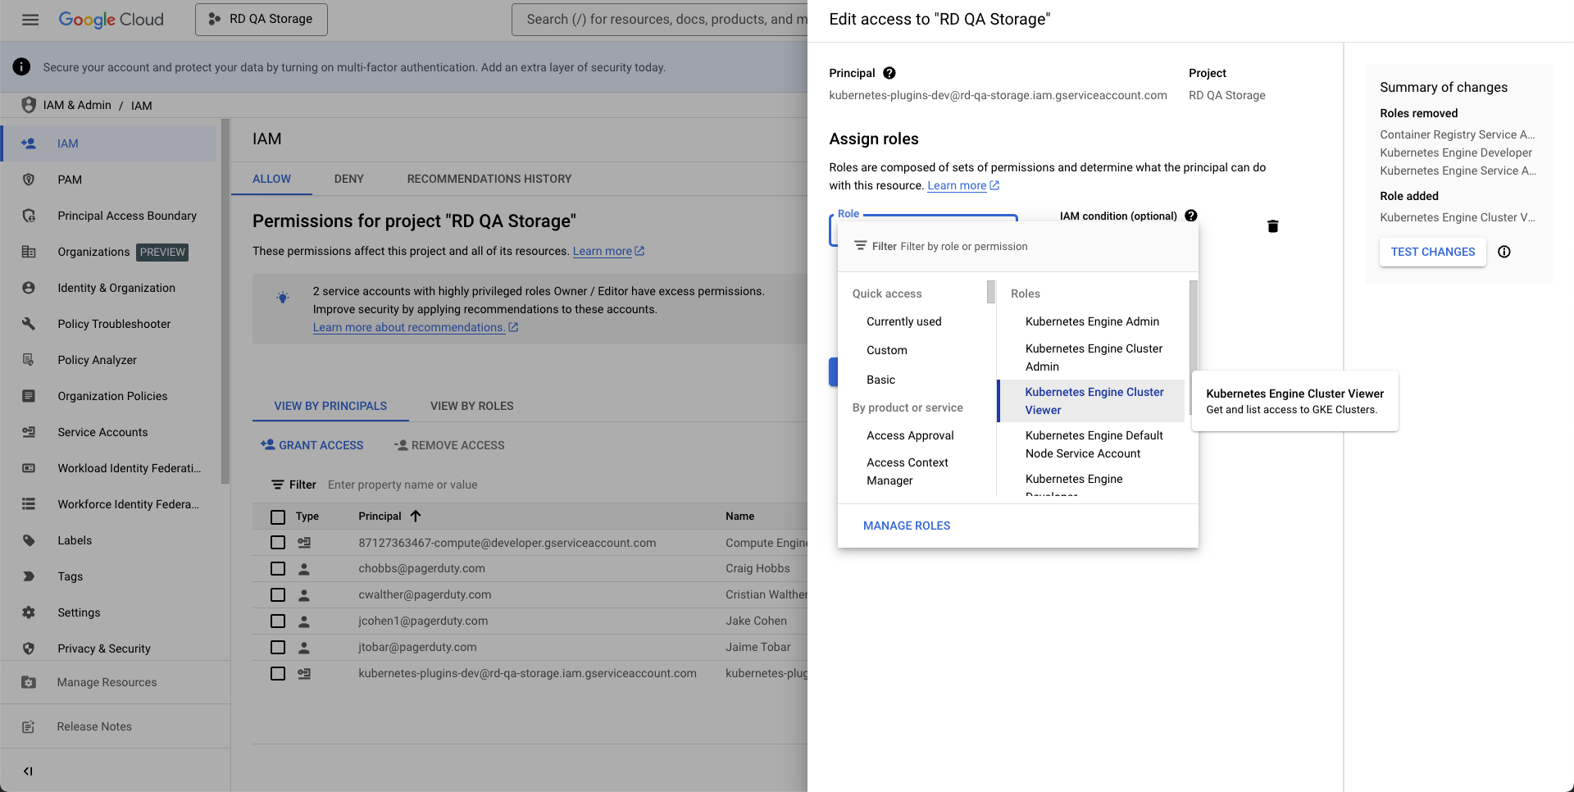Click the info icon beside Test Changes
The height and width of the screenshot is (792, 1574).
(1504, 252)
